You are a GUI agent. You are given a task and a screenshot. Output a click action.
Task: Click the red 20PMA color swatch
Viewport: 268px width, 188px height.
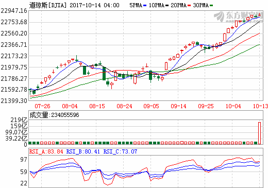[x=189, y=6]
